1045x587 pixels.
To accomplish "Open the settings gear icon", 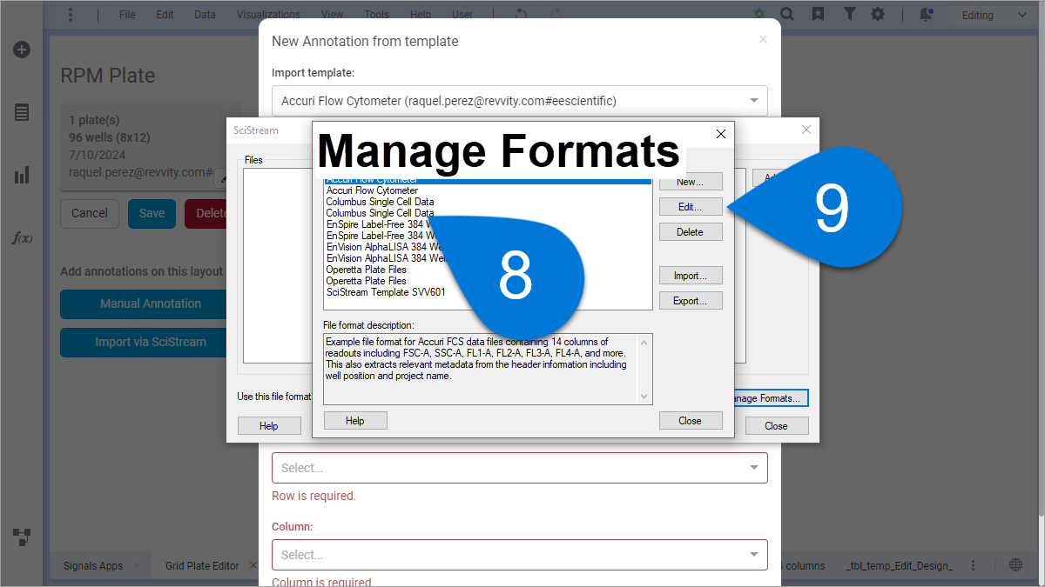I will tap(878, 15).
